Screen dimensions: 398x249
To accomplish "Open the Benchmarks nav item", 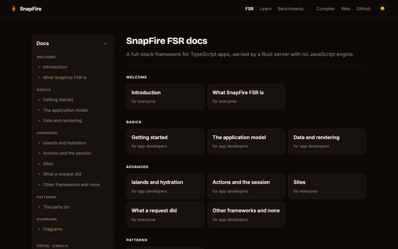I will pos(290,9).
